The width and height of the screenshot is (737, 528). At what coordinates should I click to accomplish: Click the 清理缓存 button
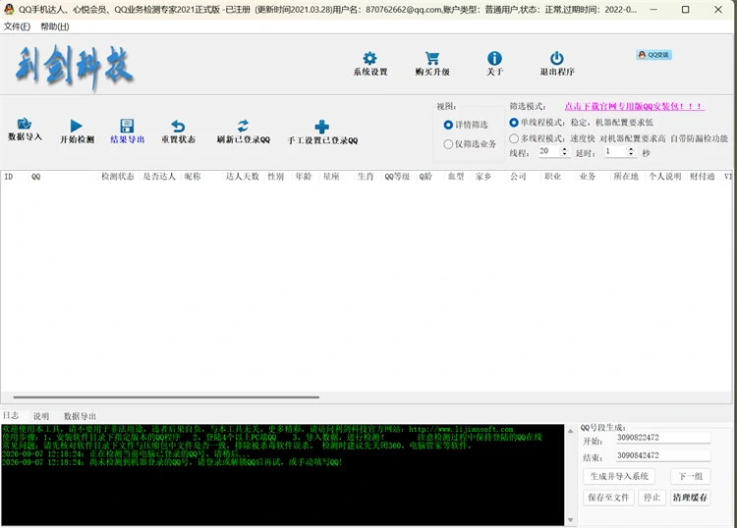click(690, 498)
